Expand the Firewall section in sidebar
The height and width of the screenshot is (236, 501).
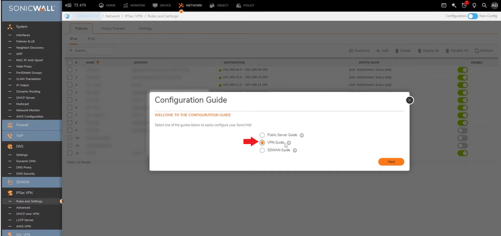(31, 125)
